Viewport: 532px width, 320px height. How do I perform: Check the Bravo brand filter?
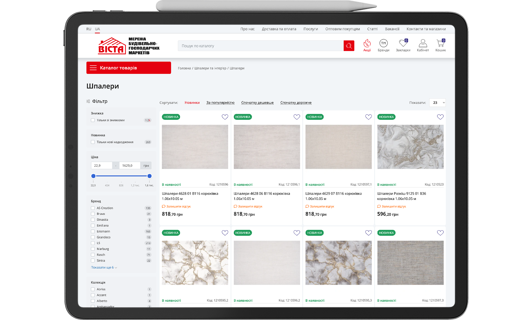(93, 214)
